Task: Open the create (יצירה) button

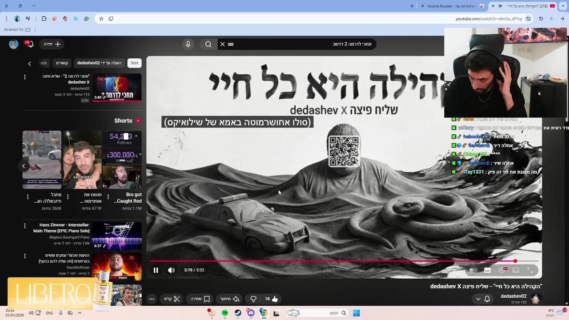Action: [52, 44]
